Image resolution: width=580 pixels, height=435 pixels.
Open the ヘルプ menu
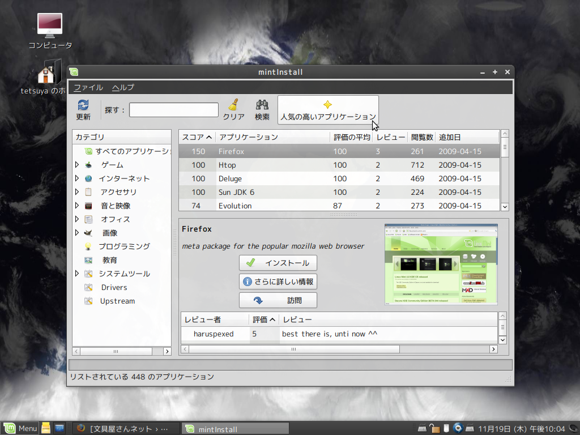[x=123, y=87]
